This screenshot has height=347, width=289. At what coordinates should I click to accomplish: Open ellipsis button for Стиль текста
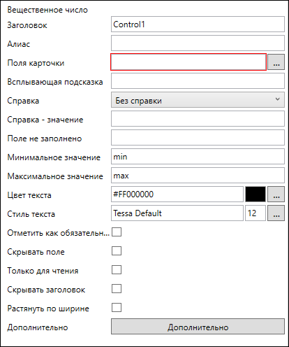(x=276, y=213)
